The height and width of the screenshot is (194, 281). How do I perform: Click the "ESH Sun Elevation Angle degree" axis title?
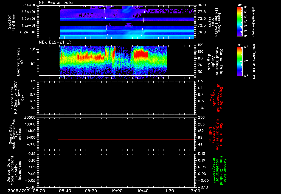click(214, 22)
